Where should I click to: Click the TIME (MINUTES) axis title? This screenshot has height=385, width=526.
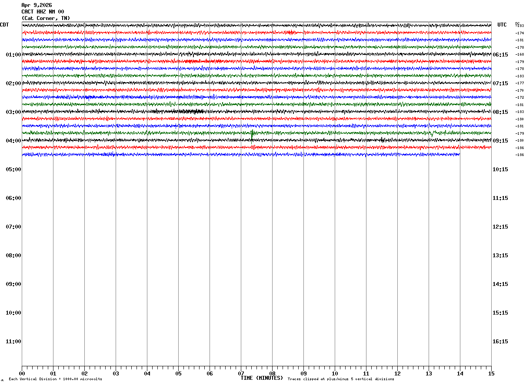tap(262, 378)
